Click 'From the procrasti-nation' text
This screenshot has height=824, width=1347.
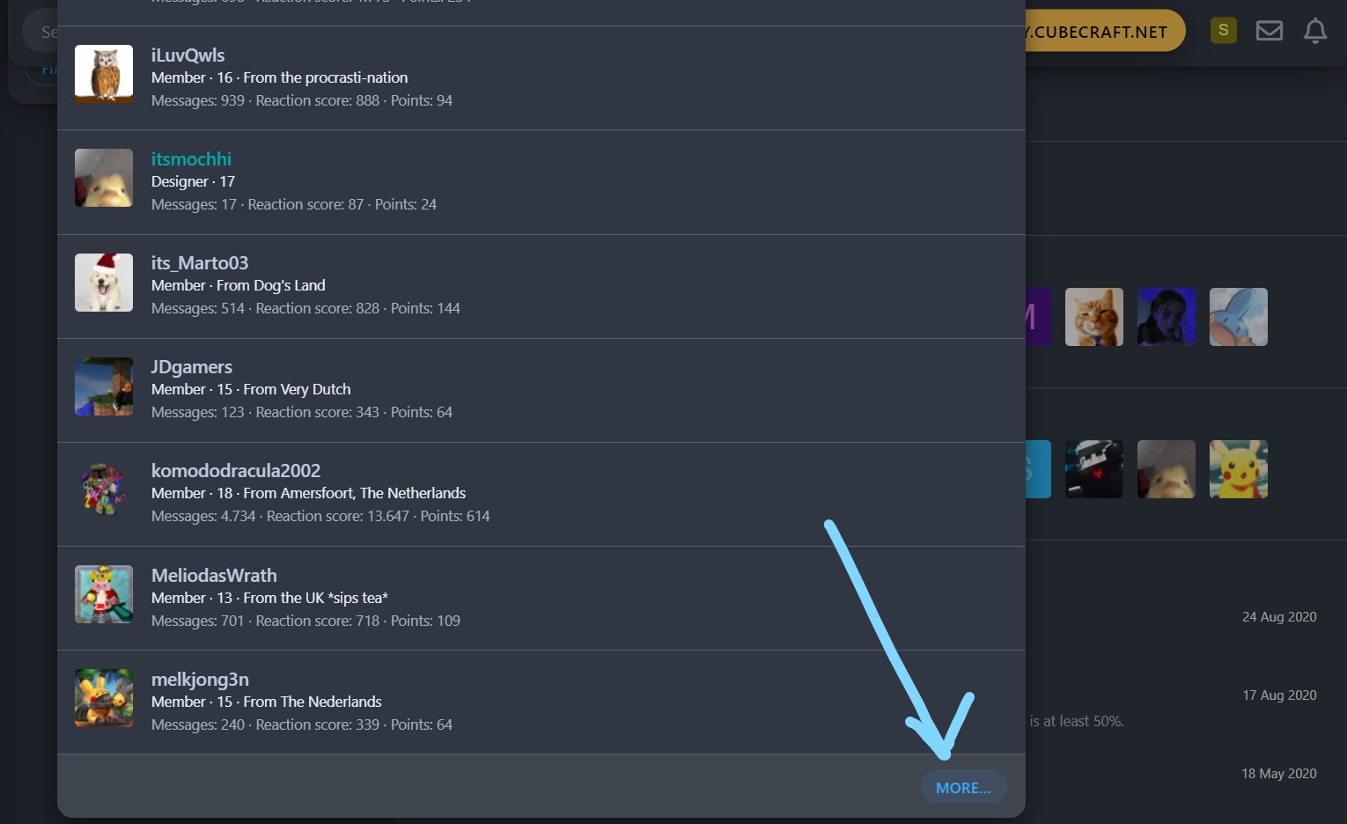point(326,77)
